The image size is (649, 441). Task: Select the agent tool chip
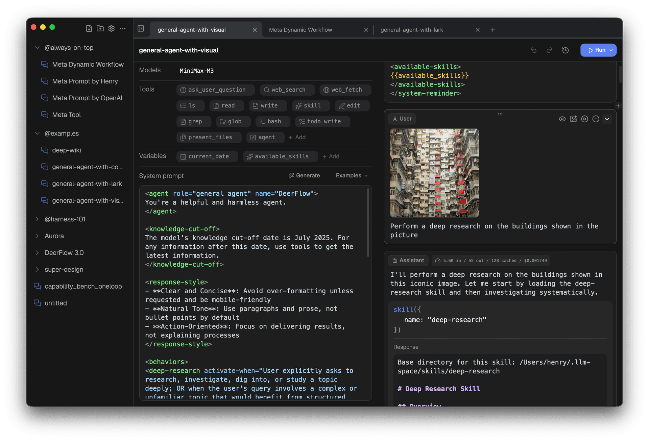coord(265,138)
